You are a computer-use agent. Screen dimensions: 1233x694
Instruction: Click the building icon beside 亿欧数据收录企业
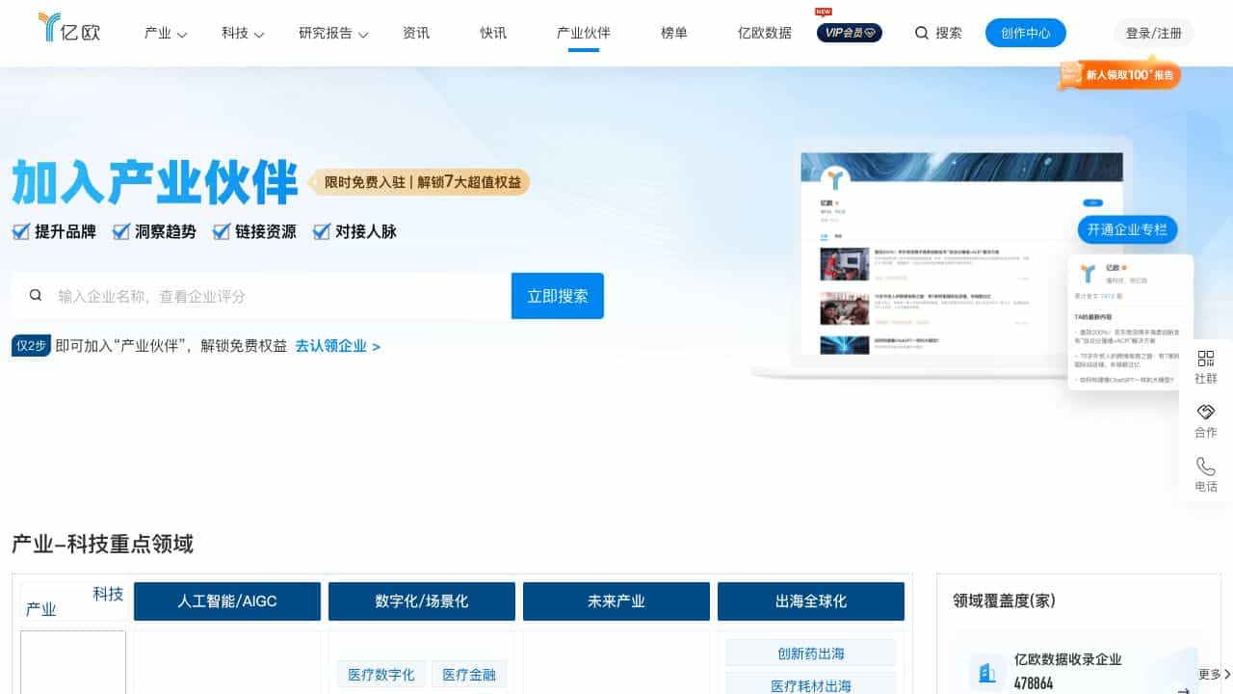click(x=986, y=672)
